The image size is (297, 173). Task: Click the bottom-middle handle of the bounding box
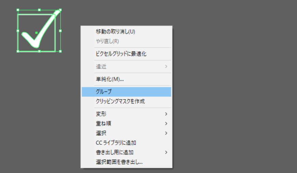tap(39, 51)
